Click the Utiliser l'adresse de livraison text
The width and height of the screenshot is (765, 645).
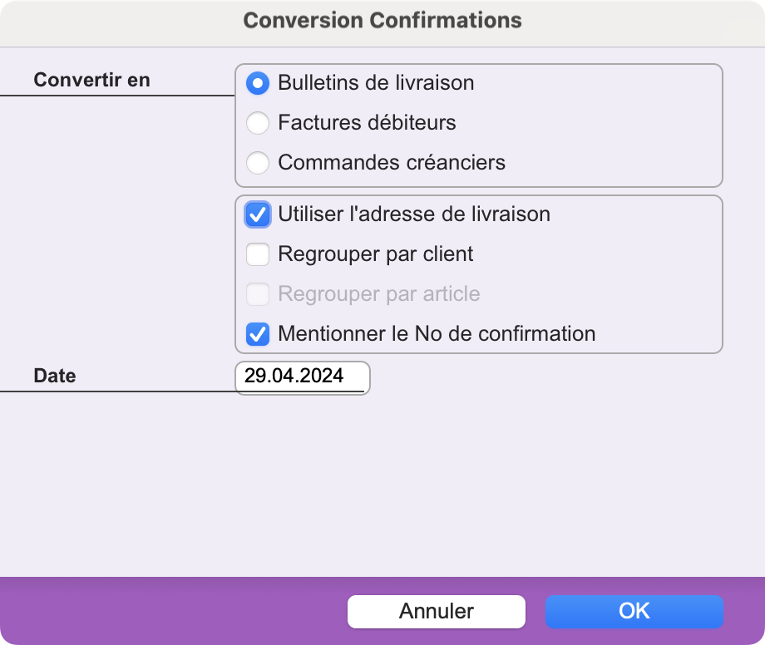[x=414, y=214]
